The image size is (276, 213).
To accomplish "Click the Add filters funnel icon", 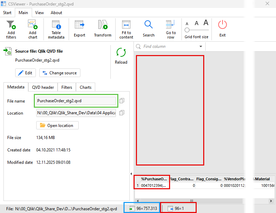I will click(11, 25).
